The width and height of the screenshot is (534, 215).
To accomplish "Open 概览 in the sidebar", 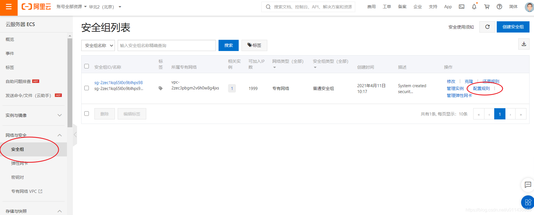I will (10, 39).
